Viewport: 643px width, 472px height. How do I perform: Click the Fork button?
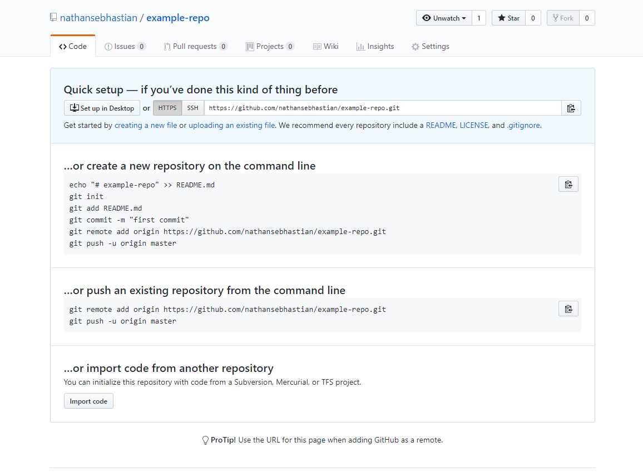click(x=563, y=18)
